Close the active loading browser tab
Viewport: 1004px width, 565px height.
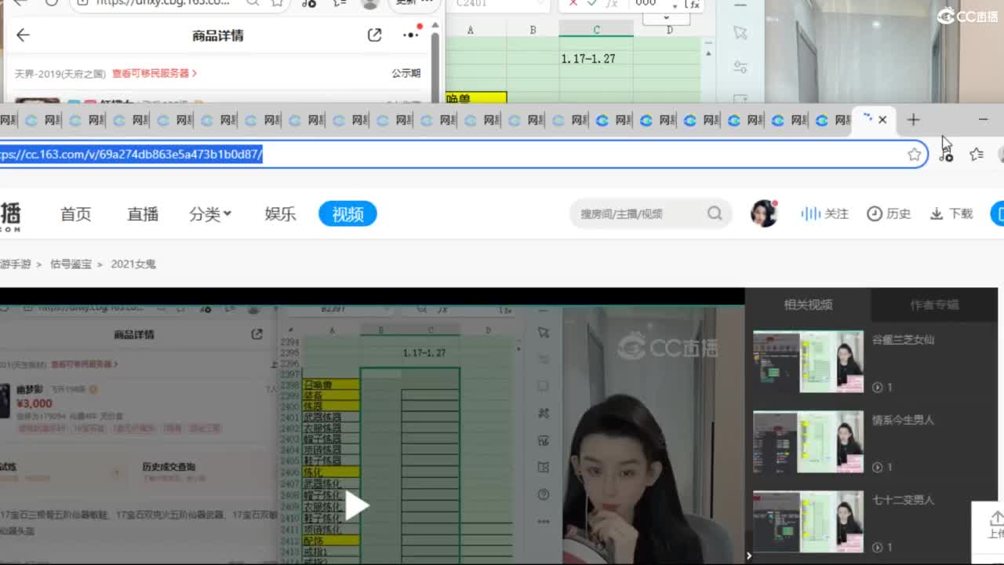[882, 119]
